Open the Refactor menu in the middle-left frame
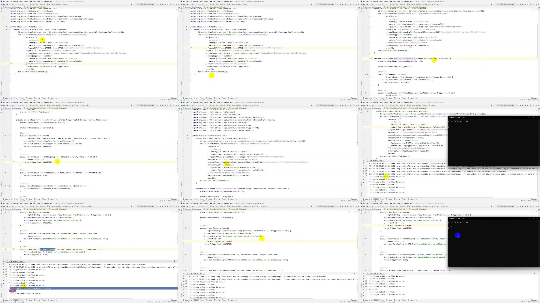 (26, 102)
